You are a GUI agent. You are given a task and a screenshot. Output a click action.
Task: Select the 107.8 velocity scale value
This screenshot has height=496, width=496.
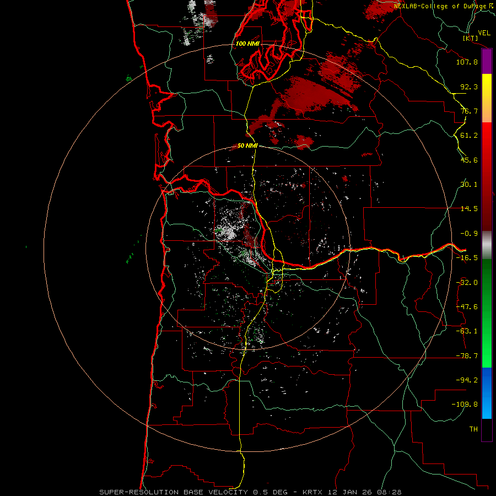[467, 62]
